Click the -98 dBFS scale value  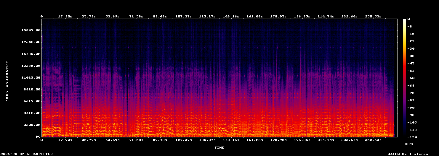coord(411,115)
